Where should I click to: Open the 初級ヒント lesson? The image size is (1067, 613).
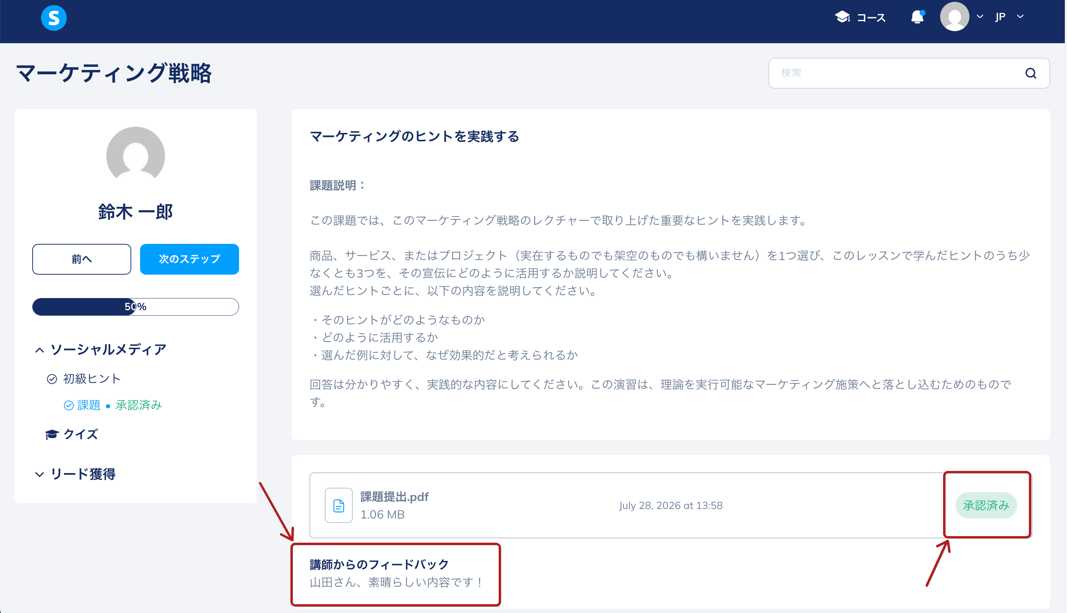coord(92,379)
